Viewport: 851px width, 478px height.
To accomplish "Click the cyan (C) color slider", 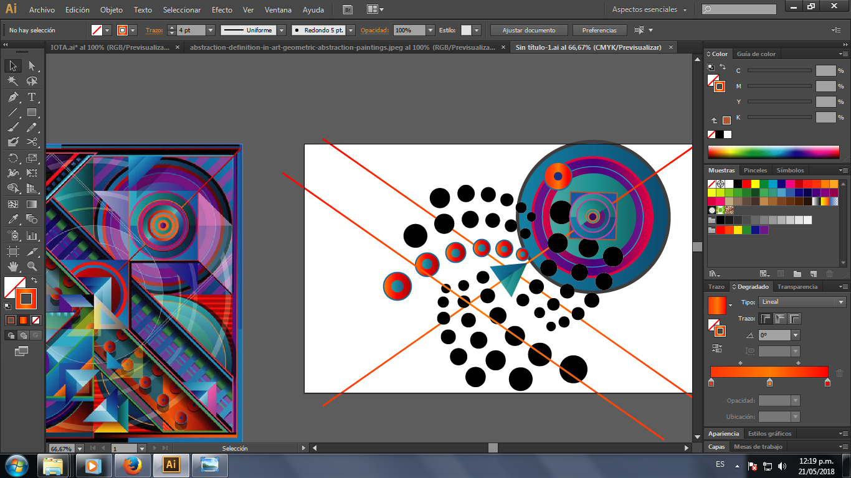I will 779,70.
